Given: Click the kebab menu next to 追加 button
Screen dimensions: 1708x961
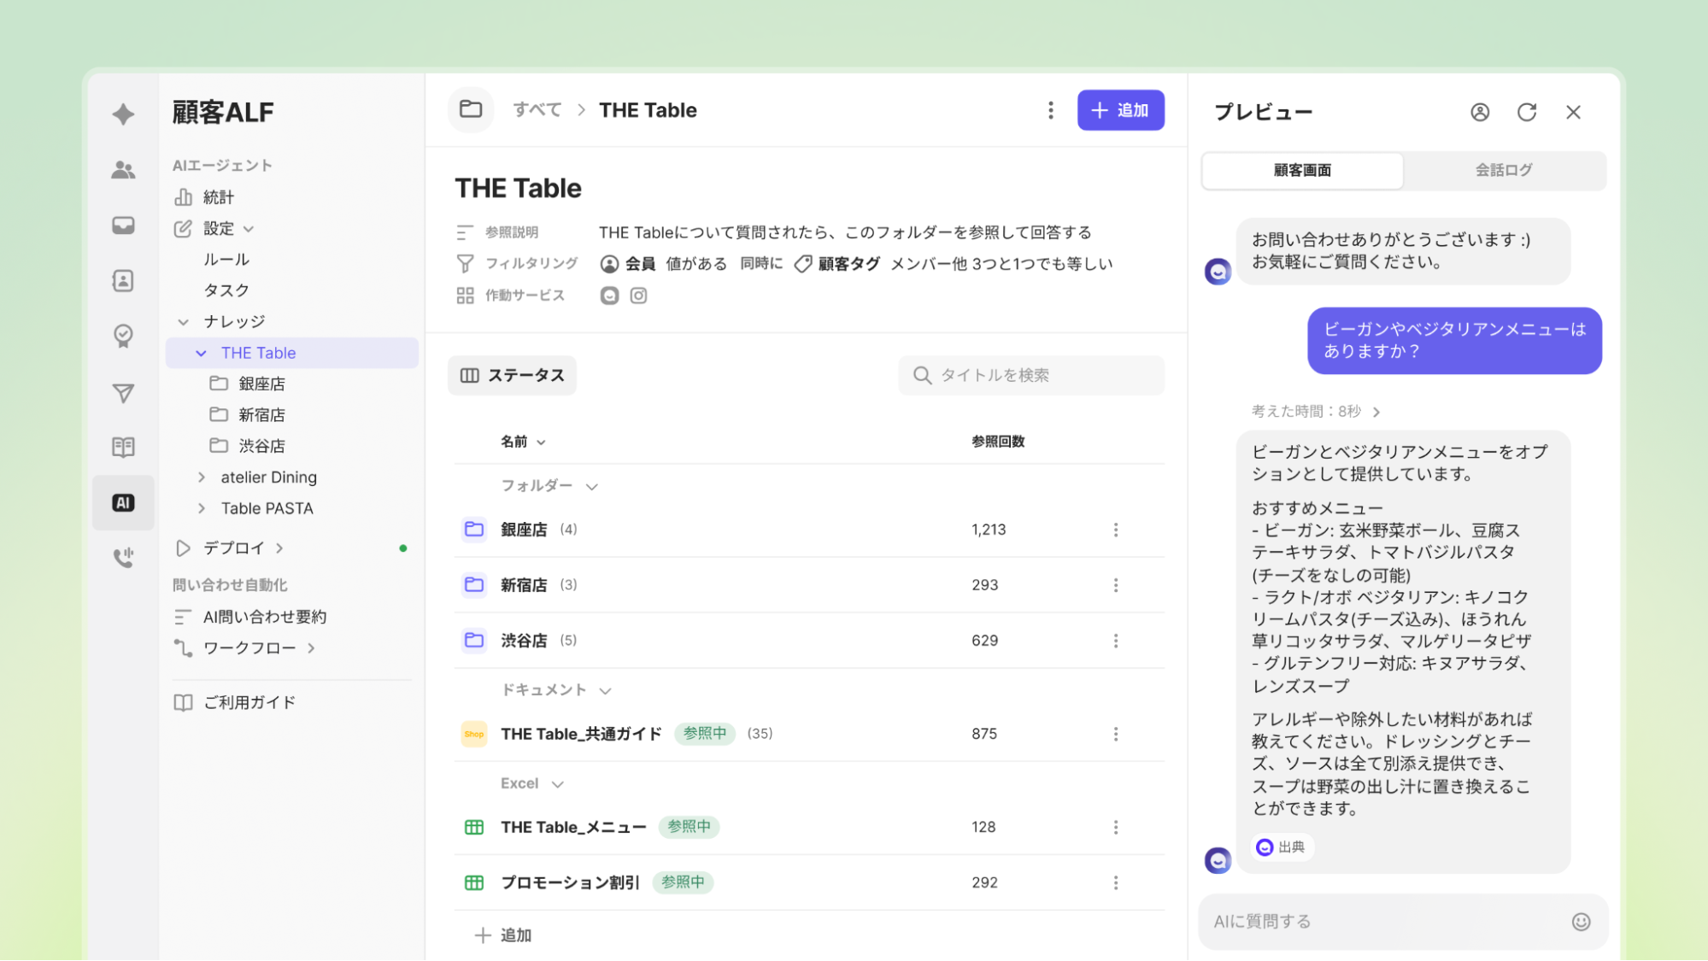Looking at the screenshot, I should coord(1050,110).
